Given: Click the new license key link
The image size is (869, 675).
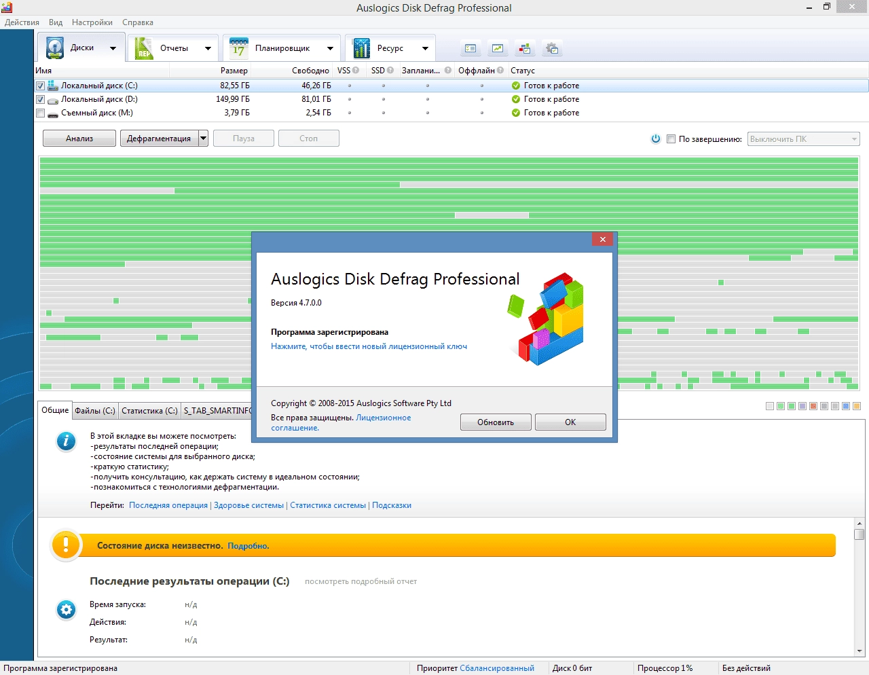Looking at the screenshot, I should 369,346.
